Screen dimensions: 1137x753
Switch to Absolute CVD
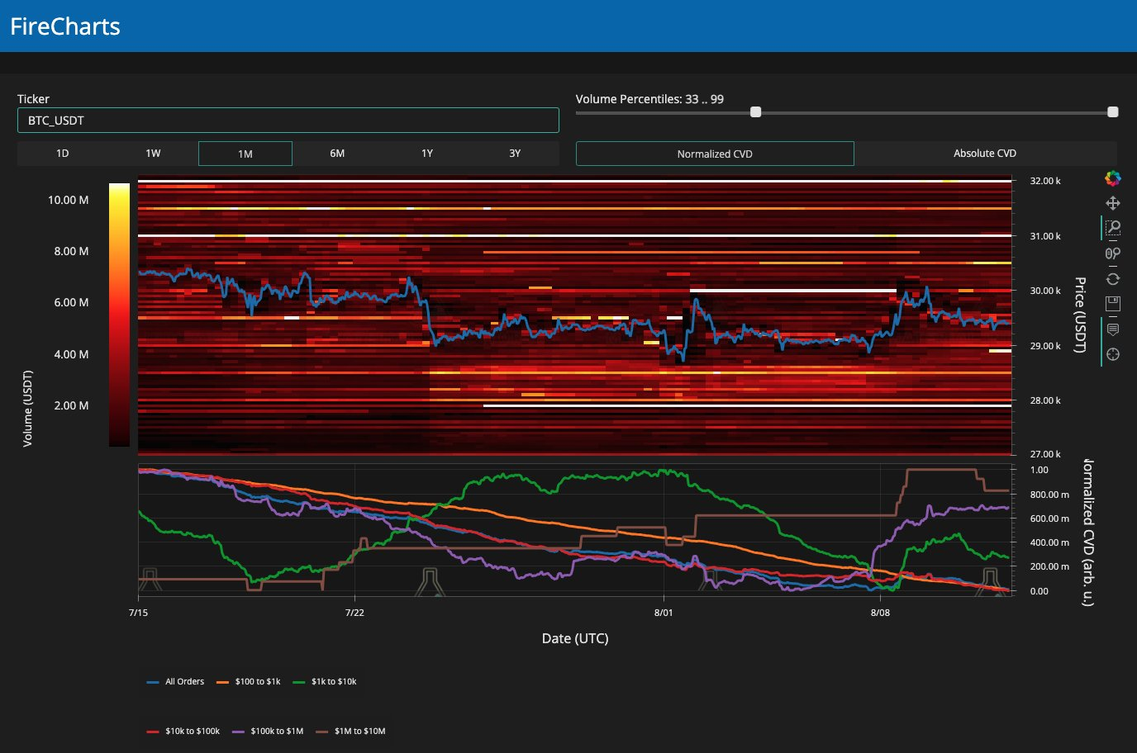[x=985, y=154]
